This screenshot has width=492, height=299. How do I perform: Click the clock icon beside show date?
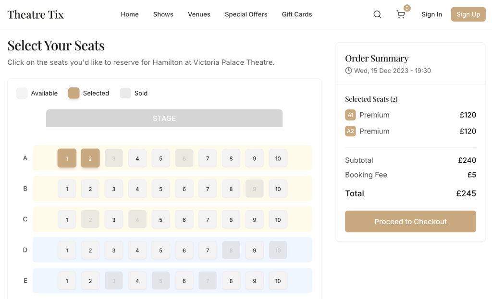tap(348, 71)
